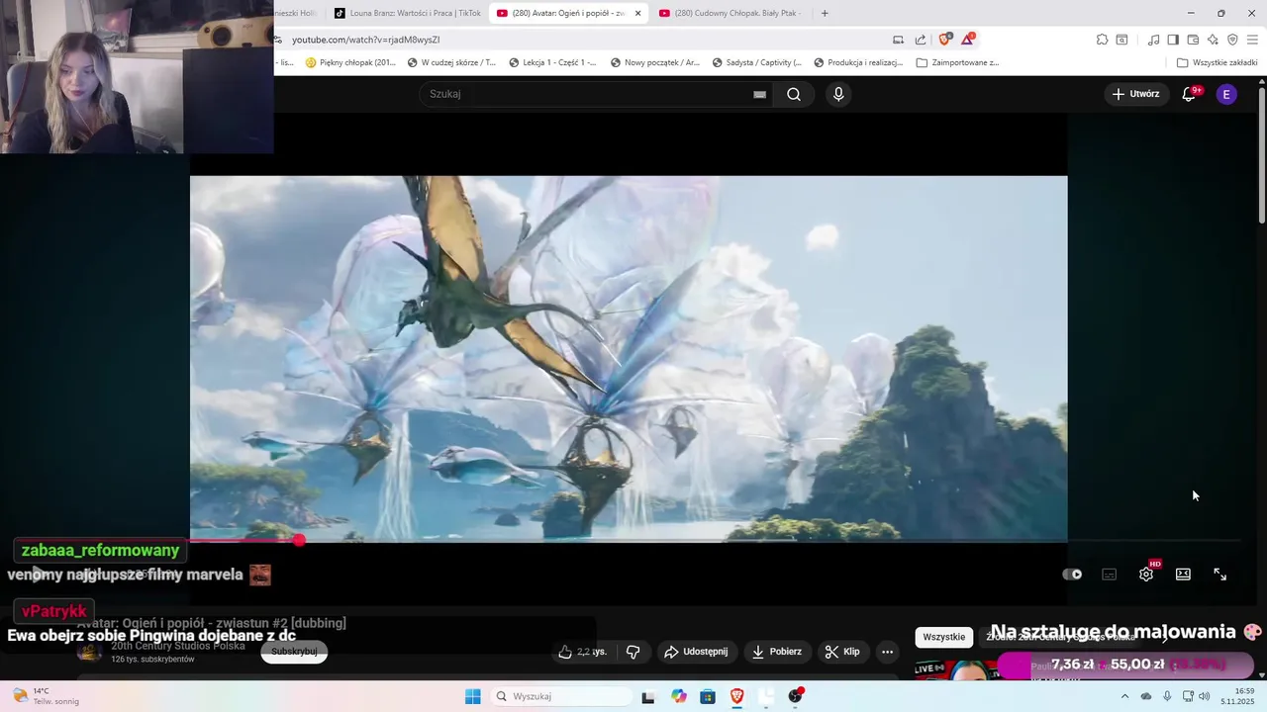Open more actions three-dot menu below video
The height and width of the screenshot is (712, 1267).
(887, 652)
